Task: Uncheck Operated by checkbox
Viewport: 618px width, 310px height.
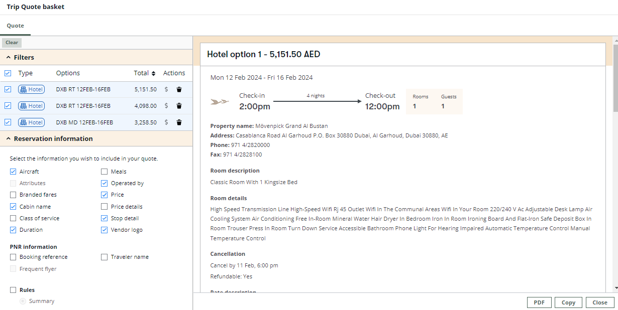Action: pos(105,183)
